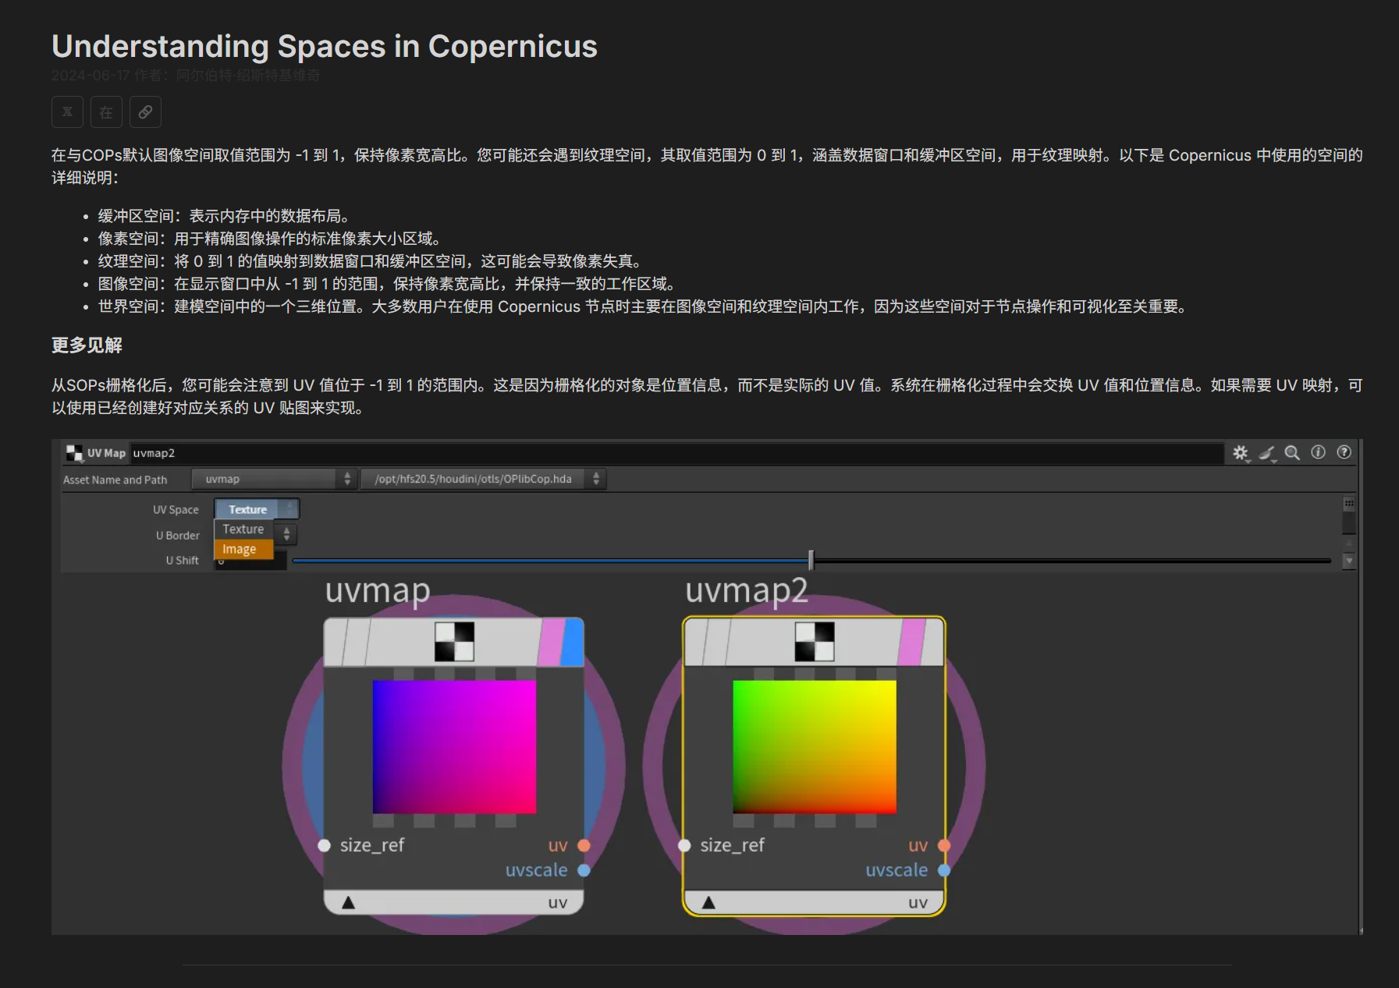
Task: Click the blue uvscale output port on uvmap
Action: coord(584,870)
